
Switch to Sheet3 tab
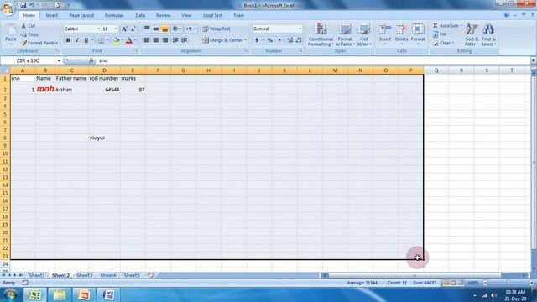click(x=84, y=275)
